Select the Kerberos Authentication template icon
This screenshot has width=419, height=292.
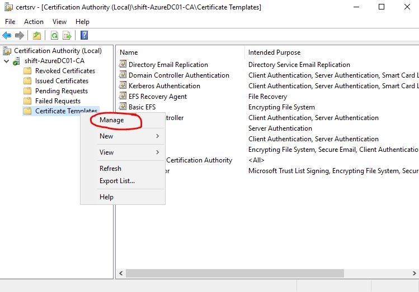(123, 86)
